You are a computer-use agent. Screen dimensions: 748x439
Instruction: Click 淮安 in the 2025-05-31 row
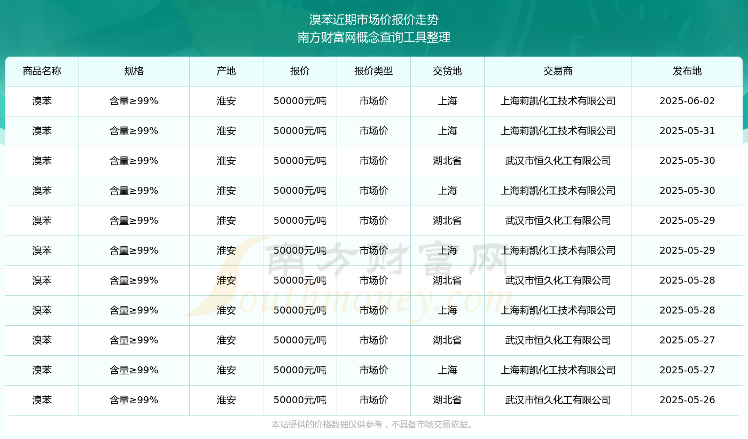227,131
